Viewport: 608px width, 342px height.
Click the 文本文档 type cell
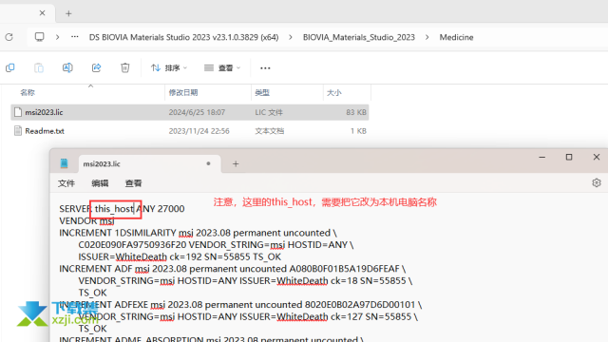coord(270,131)
